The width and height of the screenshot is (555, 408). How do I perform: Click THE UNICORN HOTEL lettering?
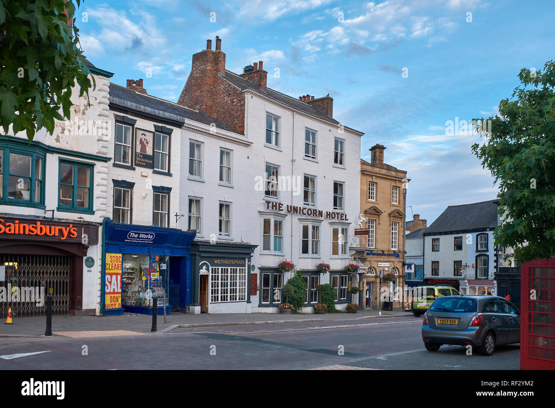[x=307, y=211]
